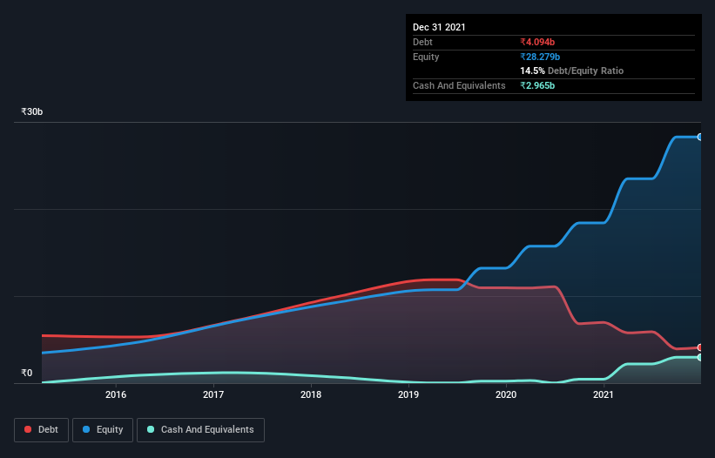Click the ₹28.279b equity value
The height and width of the screenshot is (458, 715).
click(540, 57)
